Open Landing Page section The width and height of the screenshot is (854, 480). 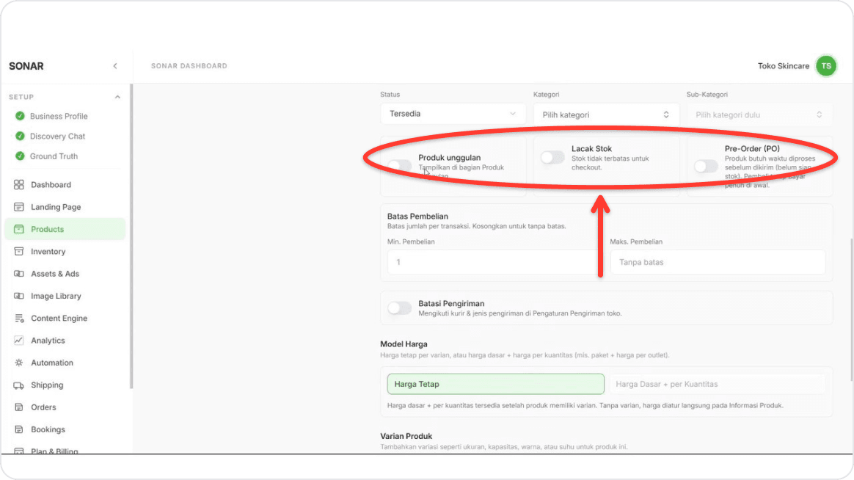[56, 207]
